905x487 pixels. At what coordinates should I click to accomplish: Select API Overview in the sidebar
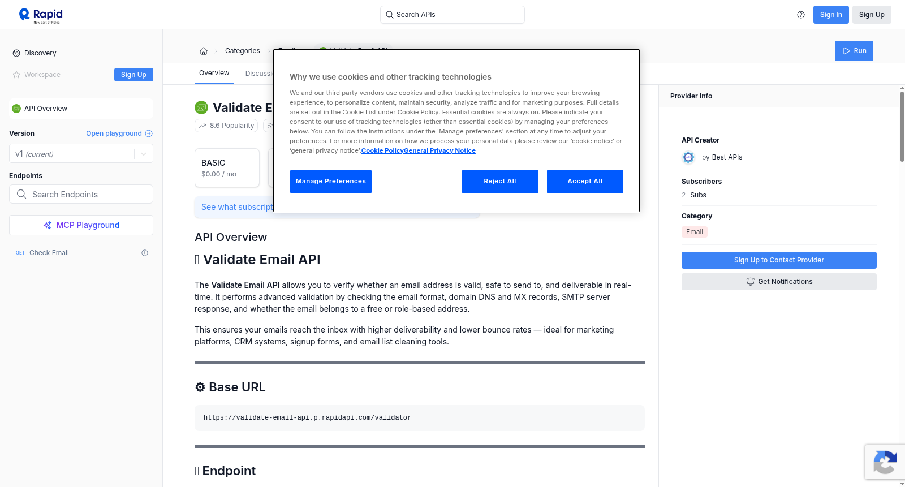[81, 109]
